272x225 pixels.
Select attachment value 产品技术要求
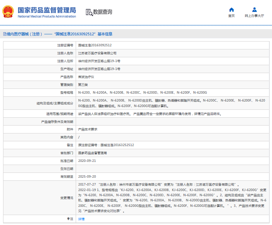click(x=88, y=129)
